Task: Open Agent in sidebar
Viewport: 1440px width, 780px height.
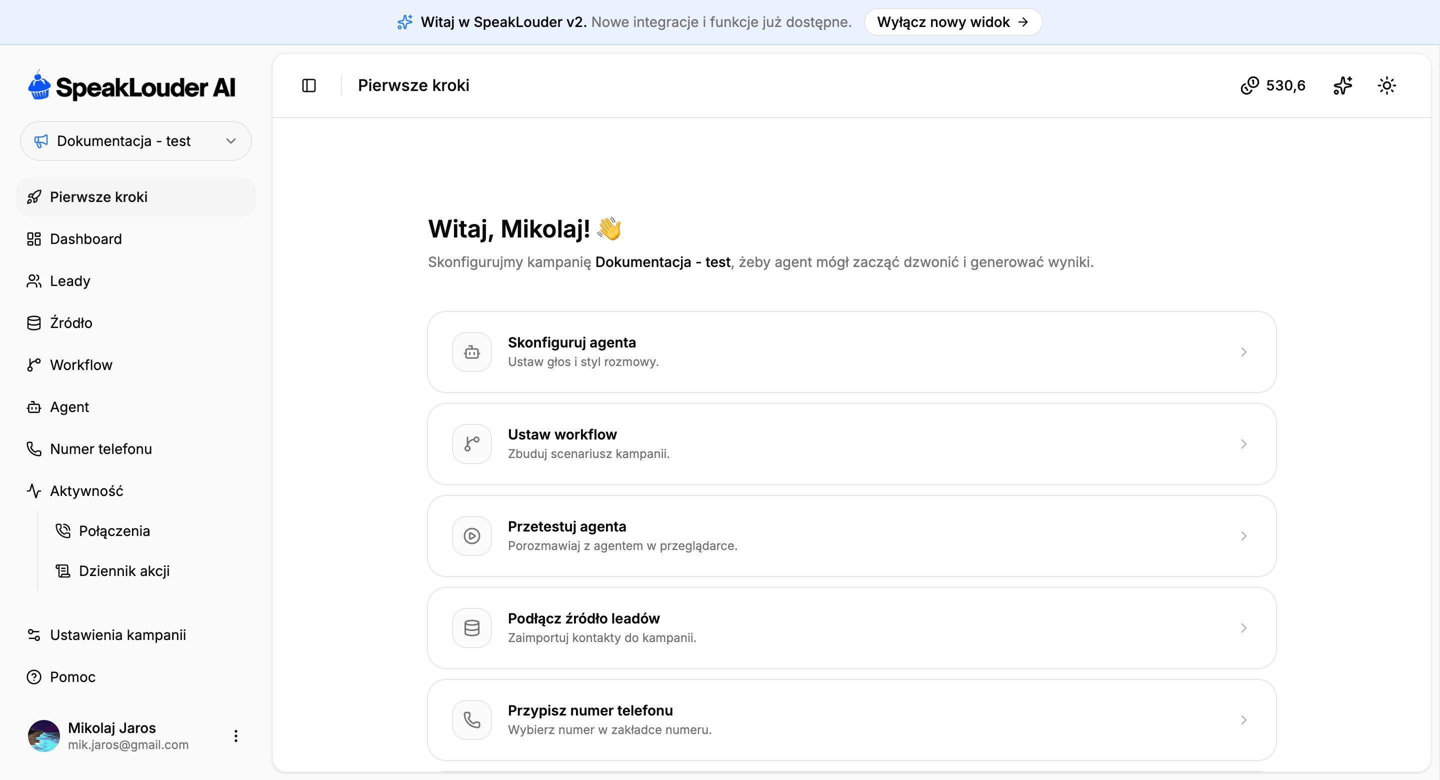Action: pos(136,406)
